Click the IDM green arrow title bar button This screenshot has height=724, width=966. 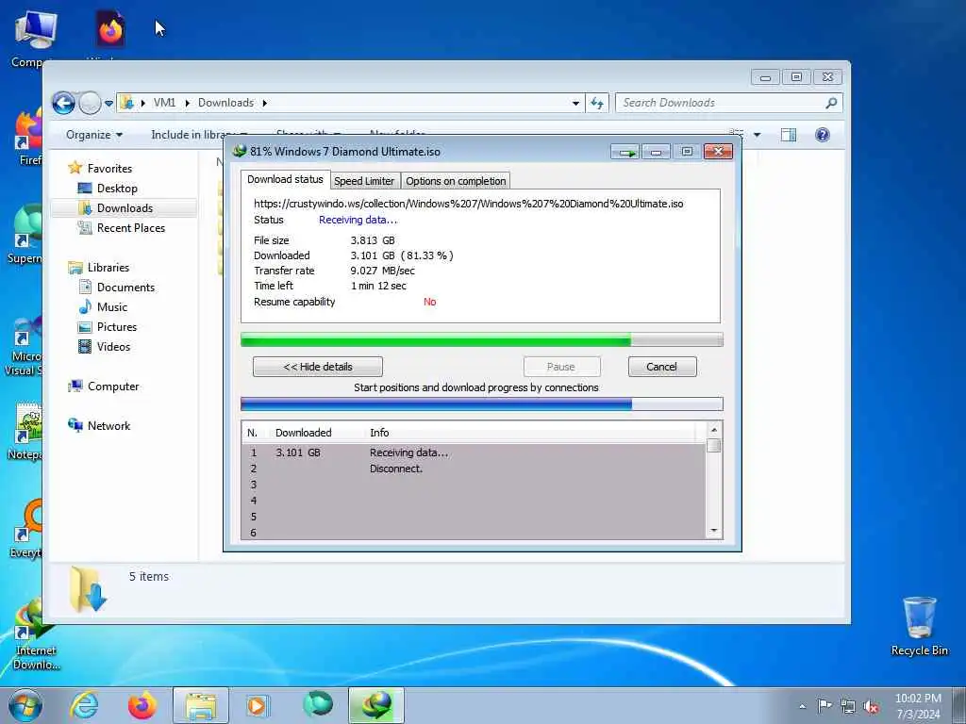coord(625,152)
